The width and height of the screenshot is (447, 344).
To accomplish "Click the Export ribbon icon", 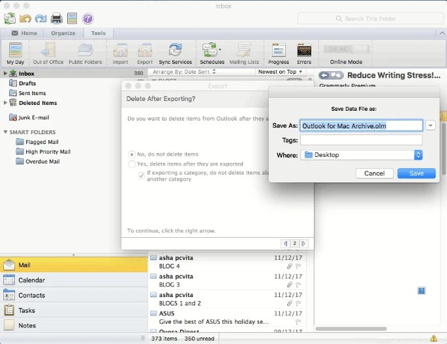I will click(x=145, y=53).
